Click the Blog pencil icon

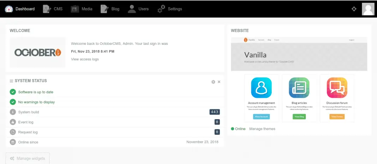pos(104,9)
